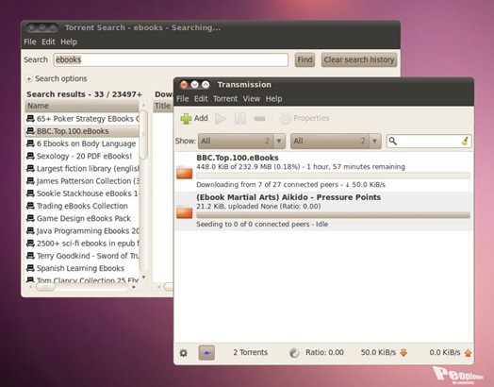Viewport: 494px width, 387px height.
Task: Click the ratio statistics icon
Action: (x=294, y=353)
